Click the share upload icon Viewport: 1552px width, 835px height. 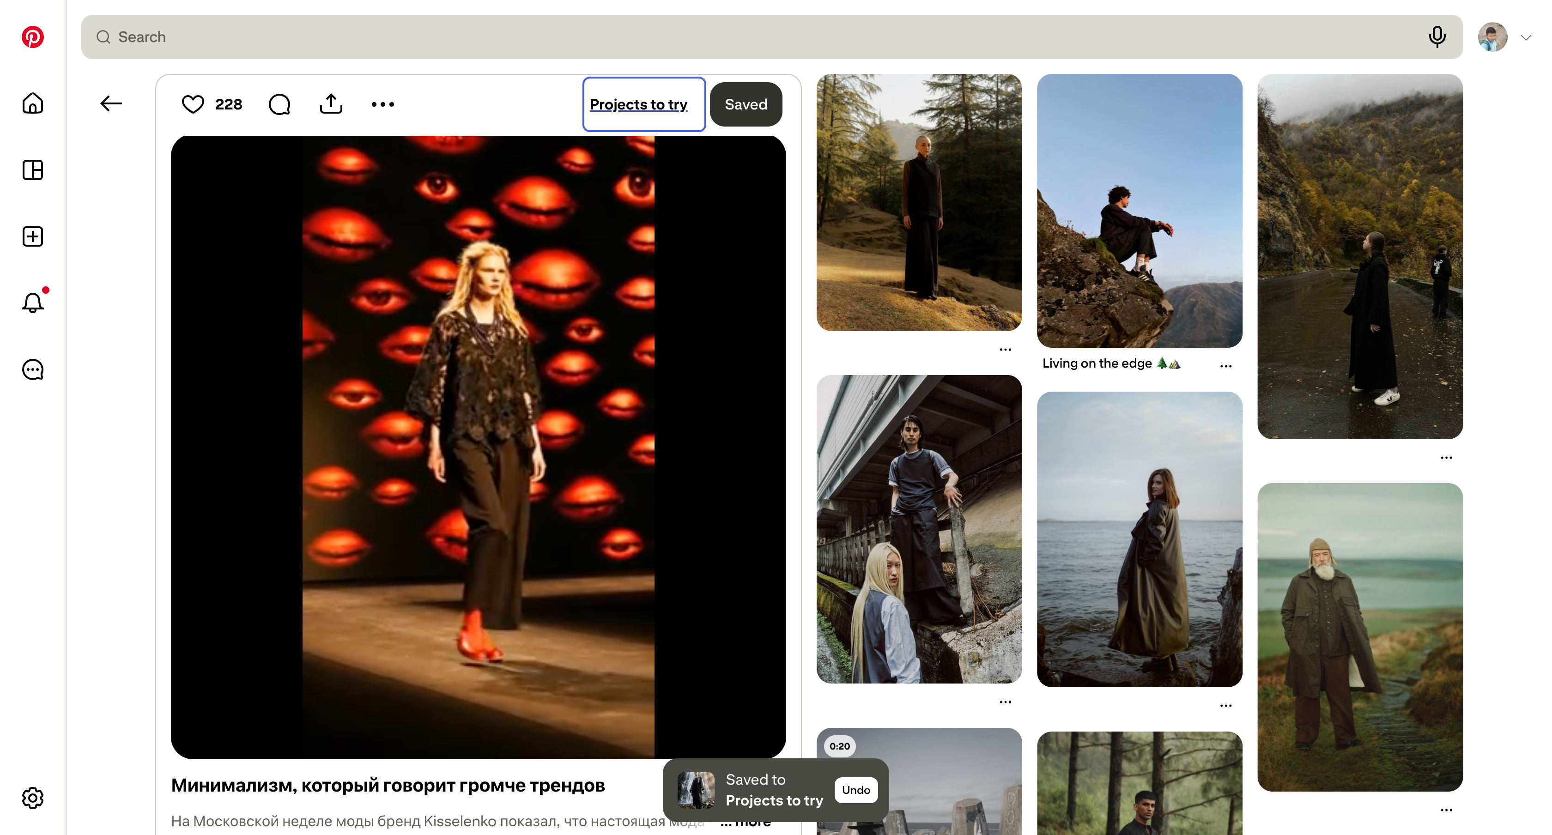[331, 104]
